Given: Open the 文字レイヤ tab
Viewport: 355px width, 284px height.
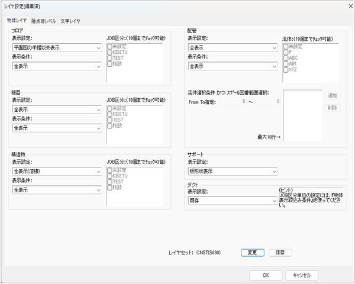Looking at the screenshot, I should pyautogui.click(x=70, y=21).
